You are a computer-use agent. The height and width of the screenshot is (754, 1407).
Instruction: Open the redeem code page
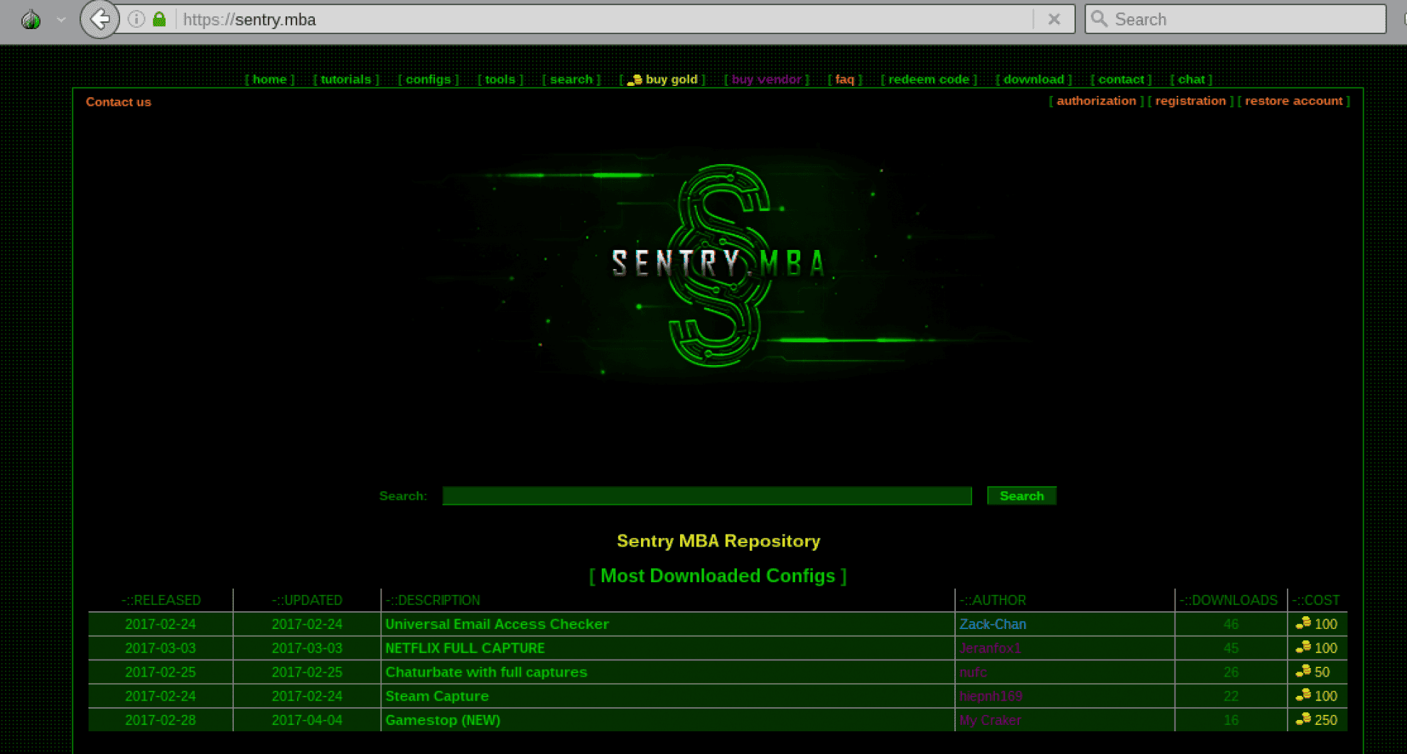[x=928, y=80]
